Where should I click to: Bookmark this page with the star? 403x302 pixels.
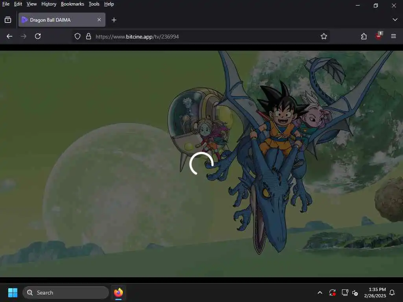324,36
